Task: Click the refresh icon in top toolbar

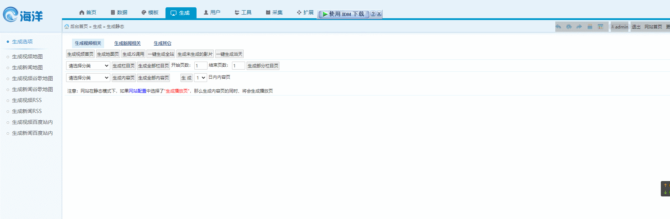Action: (x=569, y=27)
